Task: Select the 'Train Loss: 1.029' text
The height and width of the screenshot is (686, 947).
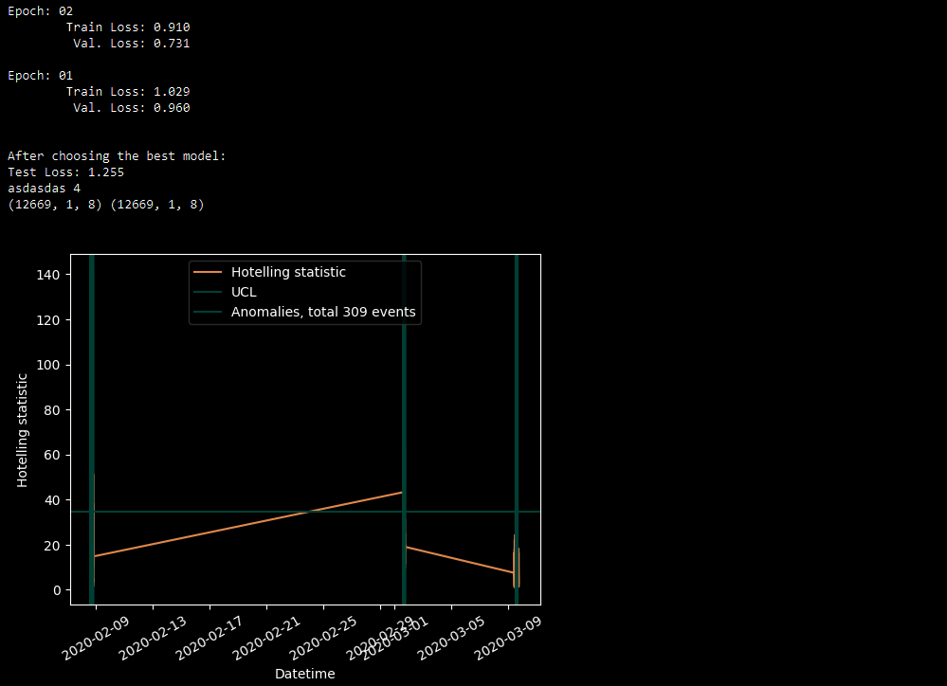Action: (128, 92)
